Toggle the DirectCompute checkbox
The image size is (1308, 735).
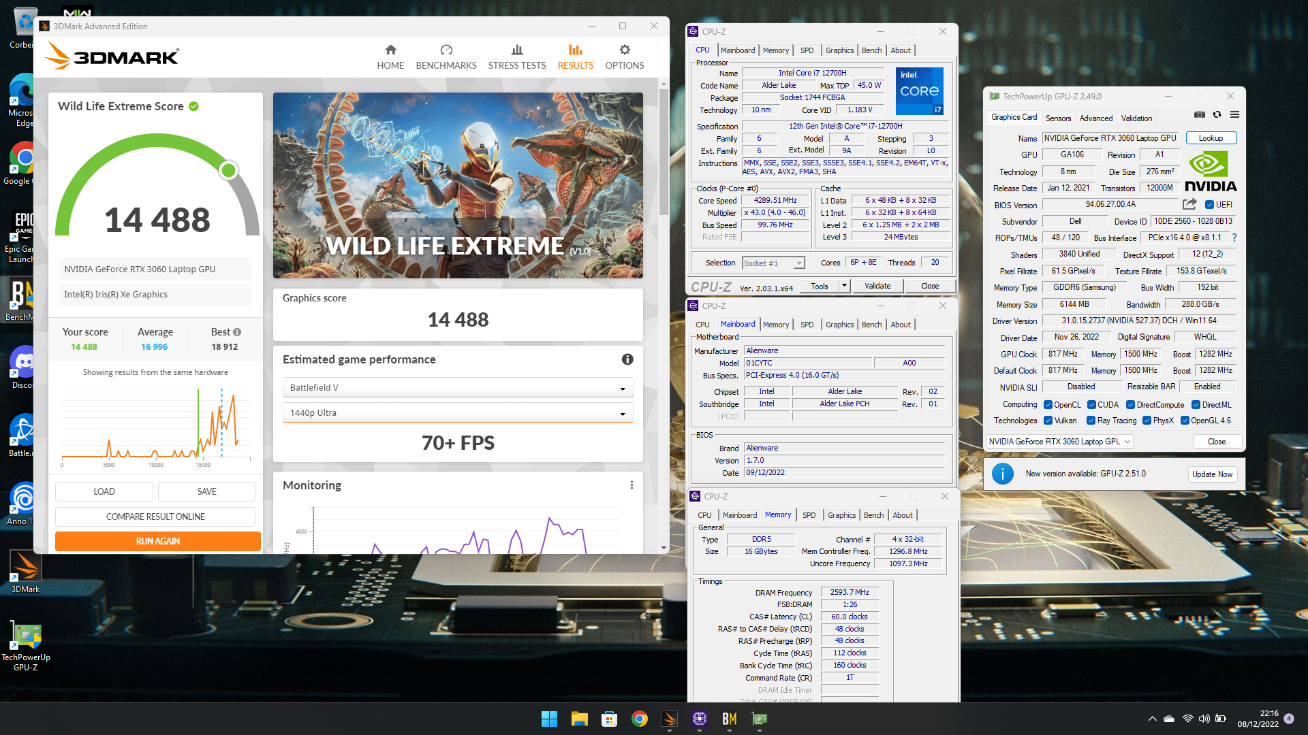click(1130, 405)
